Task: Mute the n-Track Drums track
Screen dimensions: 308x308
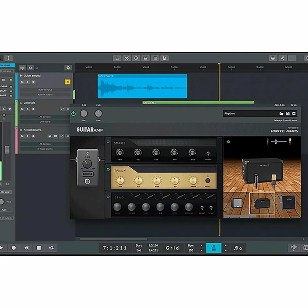Action: point(22,136)
